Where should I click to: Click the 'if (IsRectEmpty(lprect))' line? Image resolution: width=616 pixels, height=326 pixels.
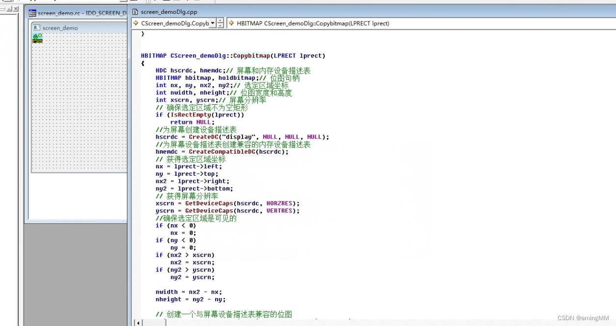[x=199, y=115]
